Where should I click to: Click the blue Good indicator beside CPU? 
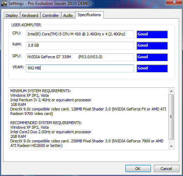pos(152,34)
